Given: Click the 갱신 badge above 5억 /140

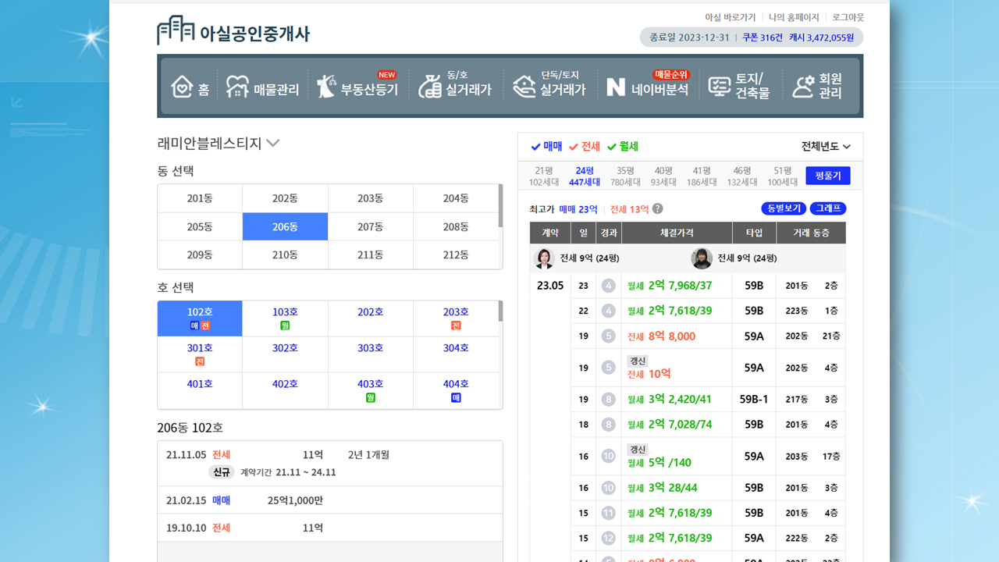Looking at the screenshot, I should click(x=638, y=450).
